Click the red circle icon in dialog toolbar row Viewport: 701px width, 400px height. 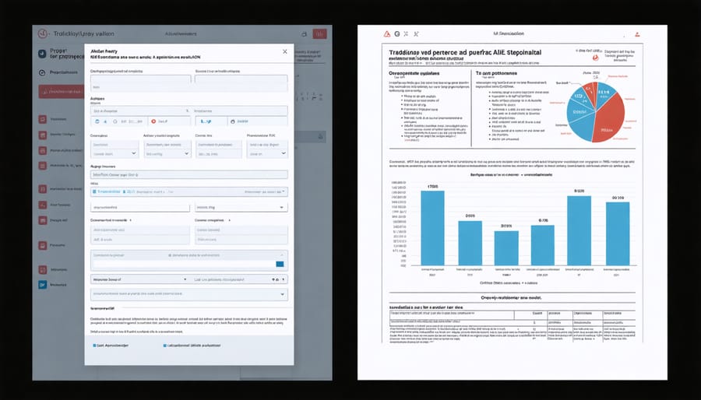point(153,121)
